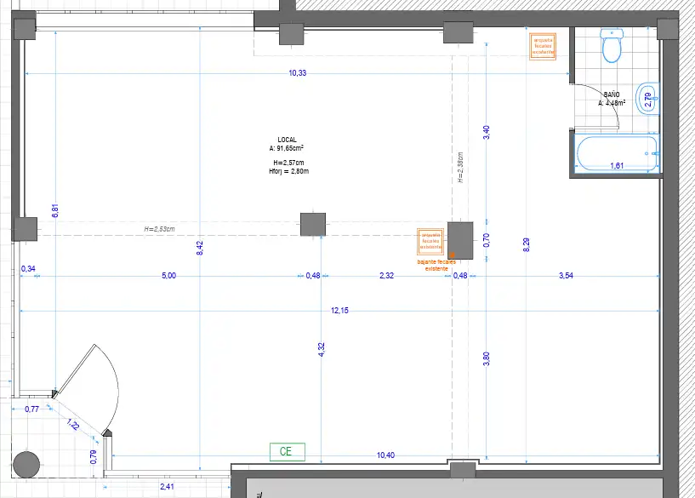Click the 3,40 vertical dimension
695x498 pixels.
(487, 132)
